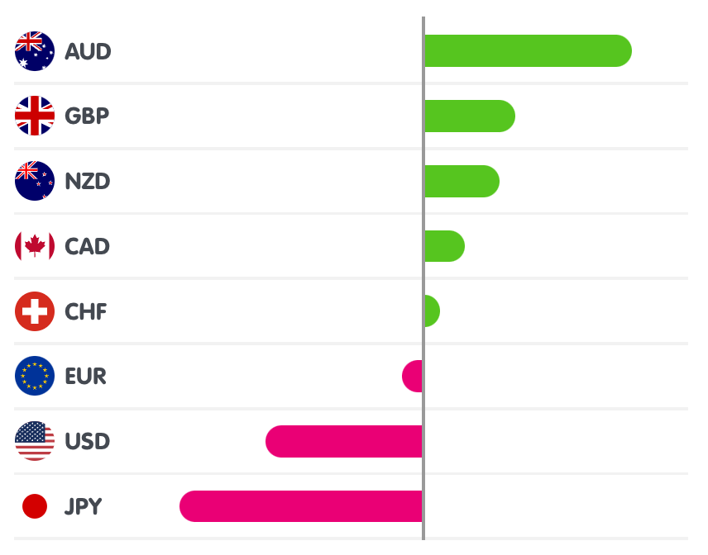Image resolution: width=708 pixels, height=555 pixels.
Task: Click the Japanese flag icon
Action: [35, 506]
